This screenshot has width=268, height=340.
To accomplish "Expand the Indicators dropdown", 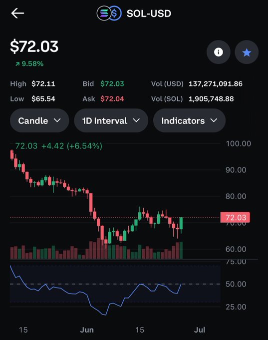I will tap(190, 120).
